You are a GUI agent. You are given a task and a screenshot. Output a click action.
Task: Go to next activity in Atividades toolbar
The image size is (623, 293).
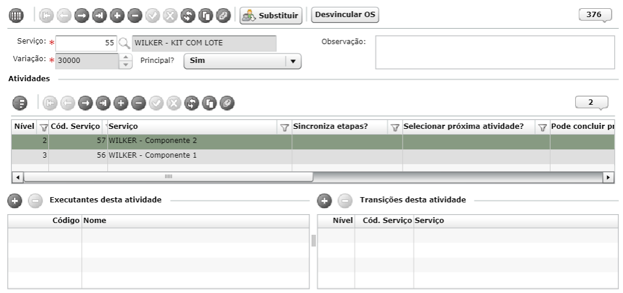click(x=85, y=104)
